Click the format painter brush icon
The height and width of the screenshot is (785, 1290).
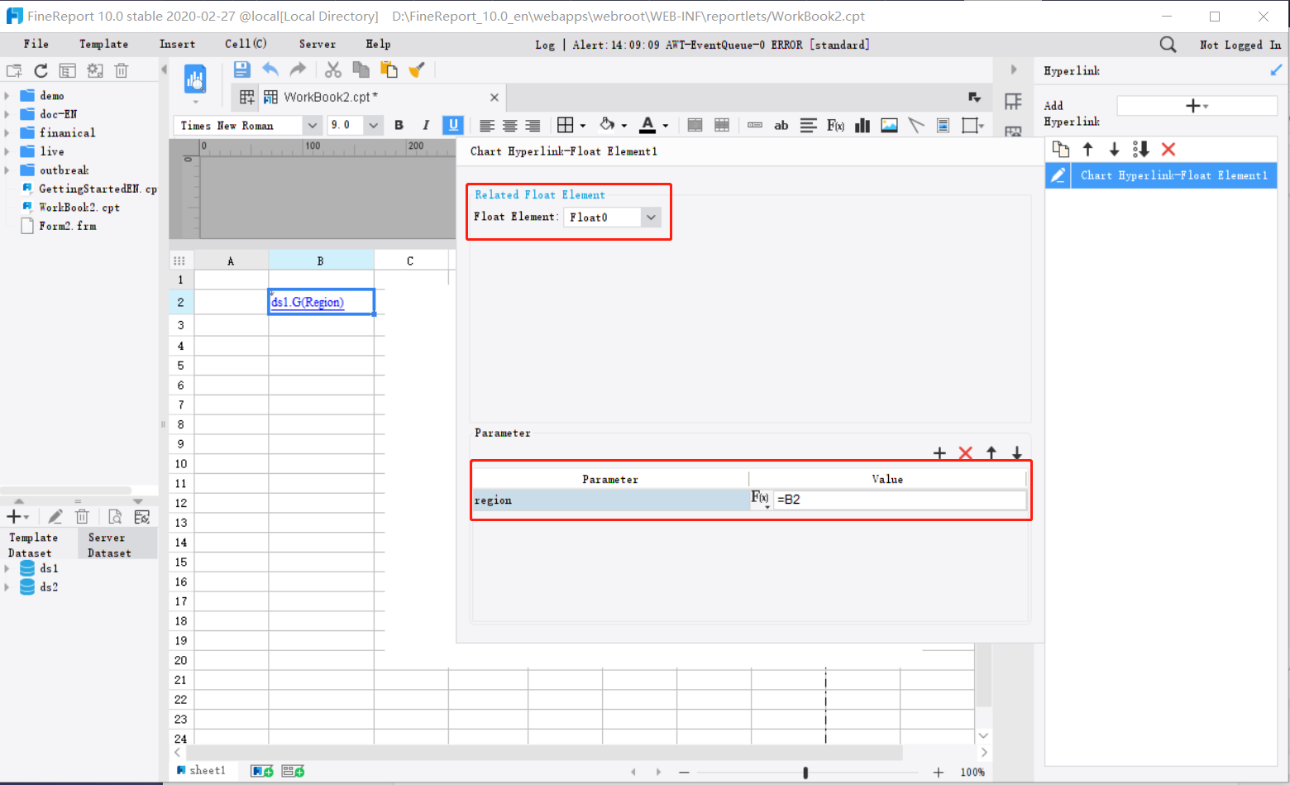coord(417,69)
